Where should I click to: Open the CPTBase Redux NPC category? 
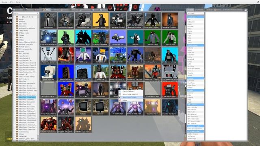[x=24, y=33]
